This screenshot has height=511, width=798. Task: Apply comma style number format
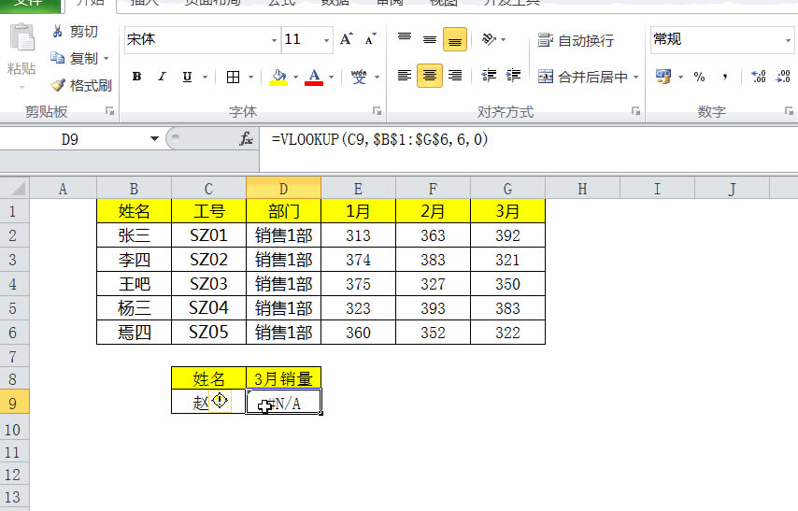pos(725,77)
